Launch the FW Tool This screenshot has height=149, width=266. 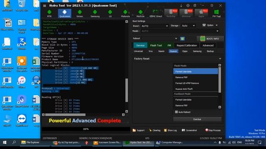[217, 13]
